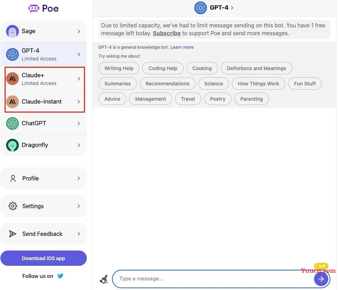The width and height of the screenshot is (340, 290).
Task: Expand the Claude-instant chevron arrow
Action: click(x=79, y=101)
